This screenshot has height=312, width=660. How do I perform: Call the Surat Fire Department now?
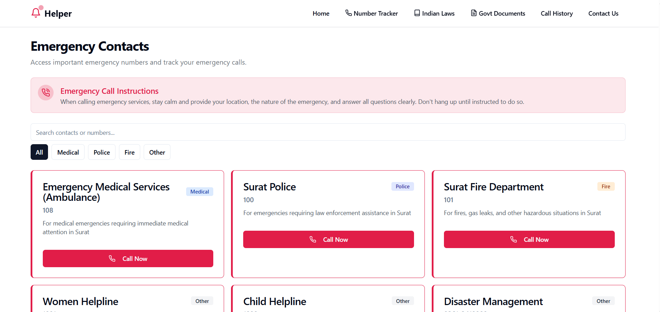click(x=529, y=239)
